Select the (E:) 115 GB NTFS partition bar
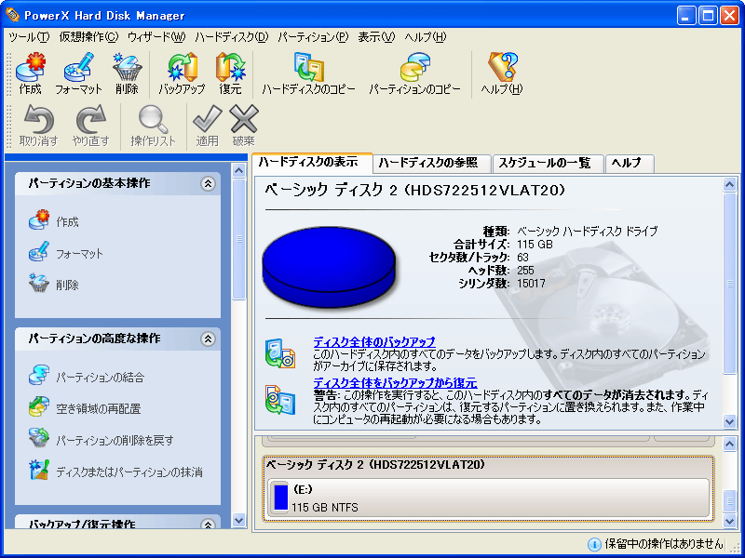This screenshot has height=558, width=745. [488, 498]
